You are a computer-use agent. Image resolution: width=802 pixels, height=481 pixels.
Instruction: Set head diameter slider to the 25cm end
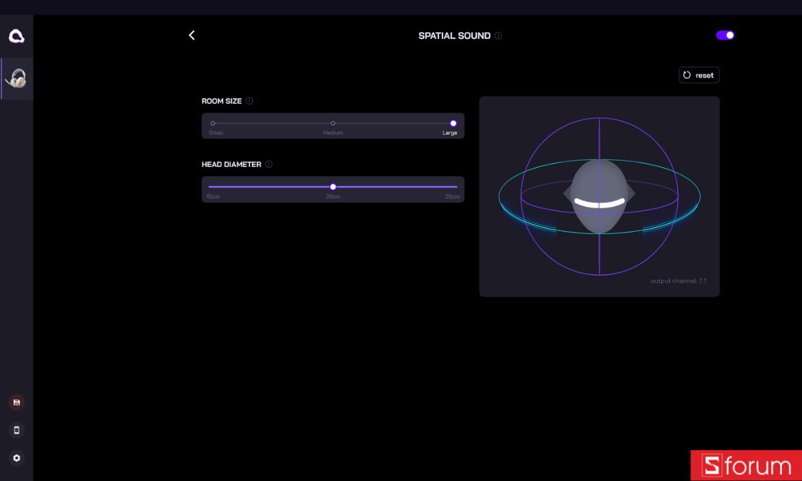pyautogui.click(x=456, y=187)
